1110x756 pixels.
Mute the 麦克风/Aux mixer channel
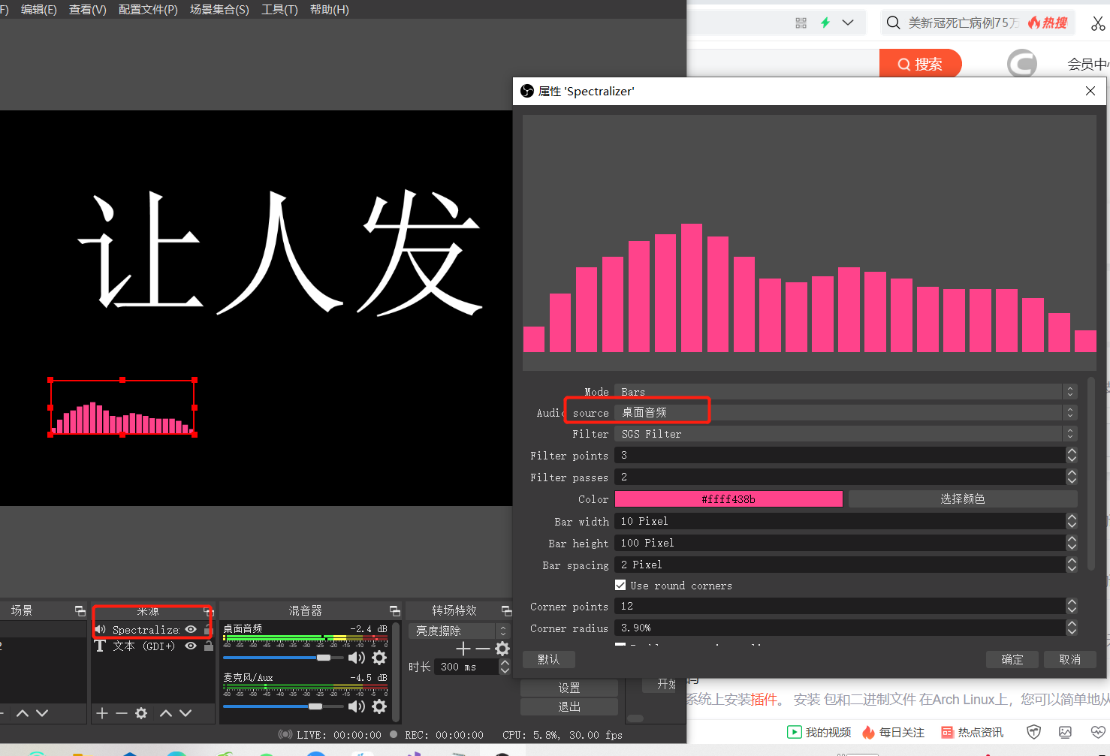[357, 706]
